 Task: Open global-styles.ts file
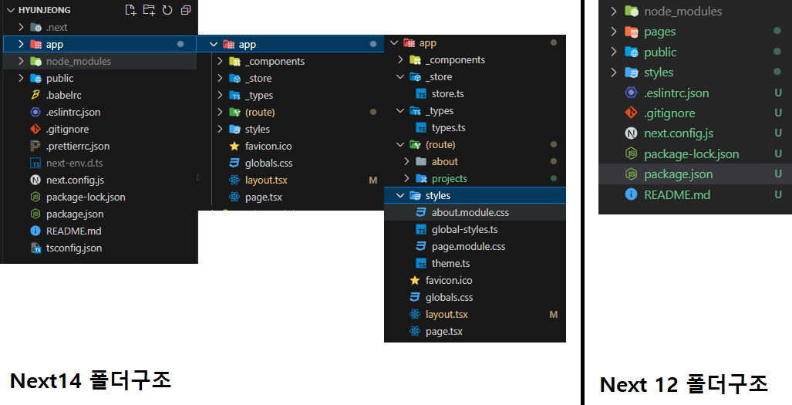465,230
